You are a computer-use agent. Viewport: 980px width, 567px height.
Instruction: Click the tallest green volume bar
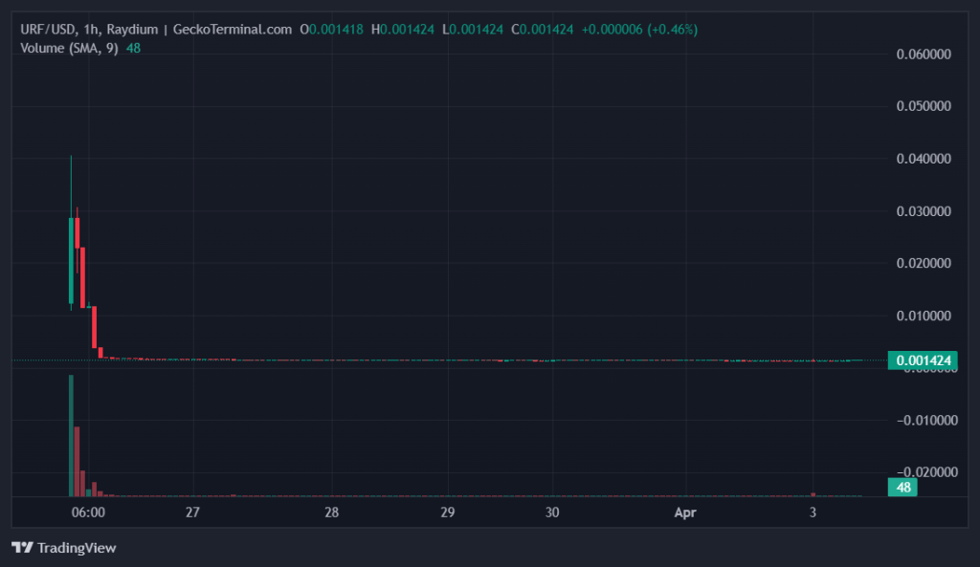coord(71,435)
